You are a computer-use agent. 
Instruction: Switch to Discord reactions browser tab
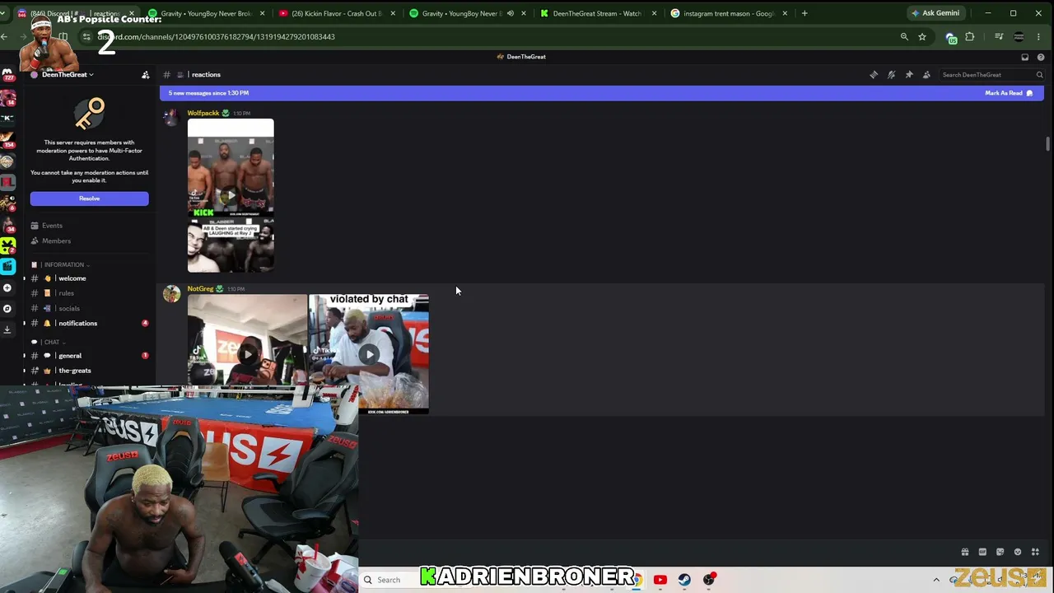(x=78, y=13)
